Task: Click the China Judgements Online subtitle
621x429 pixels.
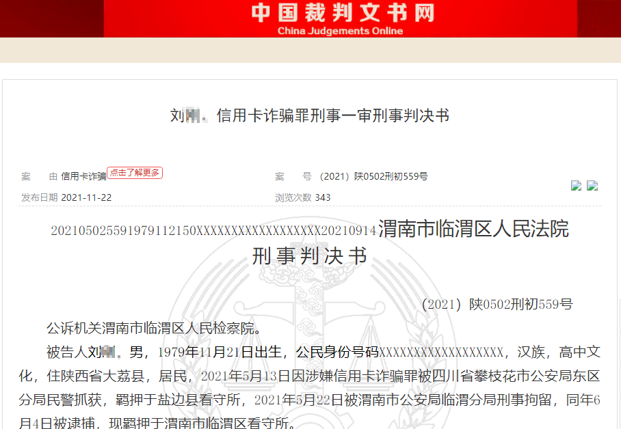Action: tap(340, 31)
